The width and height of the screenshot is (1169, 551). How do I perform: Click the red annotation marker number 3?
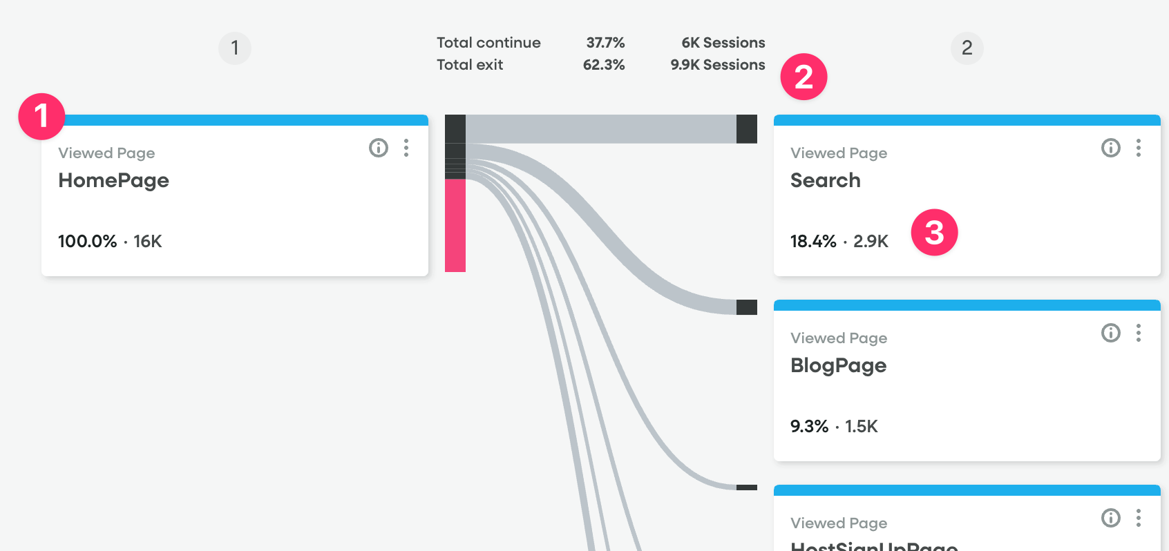[x=934, y=233]
